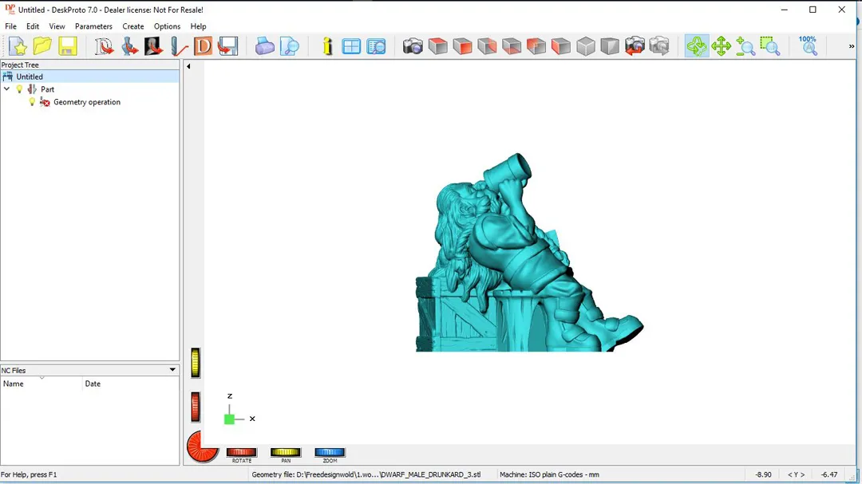Select the green four-arrow pan icon
The image size is (862, 484).
pos(721,46)
